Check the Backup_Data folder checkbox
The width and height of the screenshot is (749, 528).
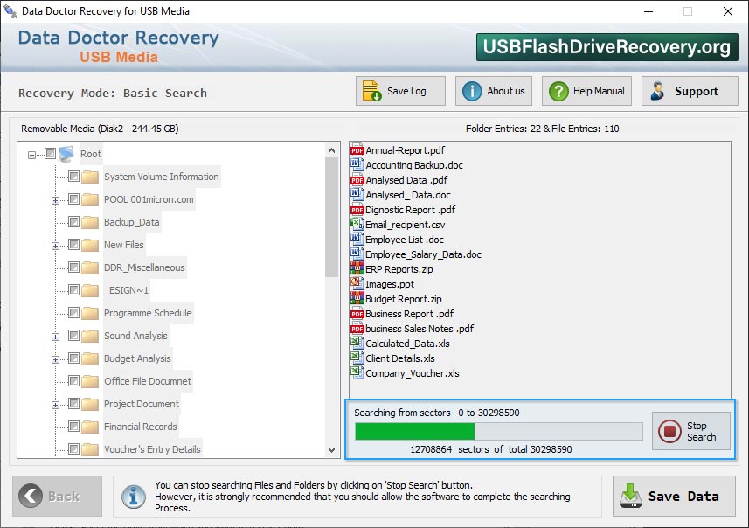[x=73, y=222]
